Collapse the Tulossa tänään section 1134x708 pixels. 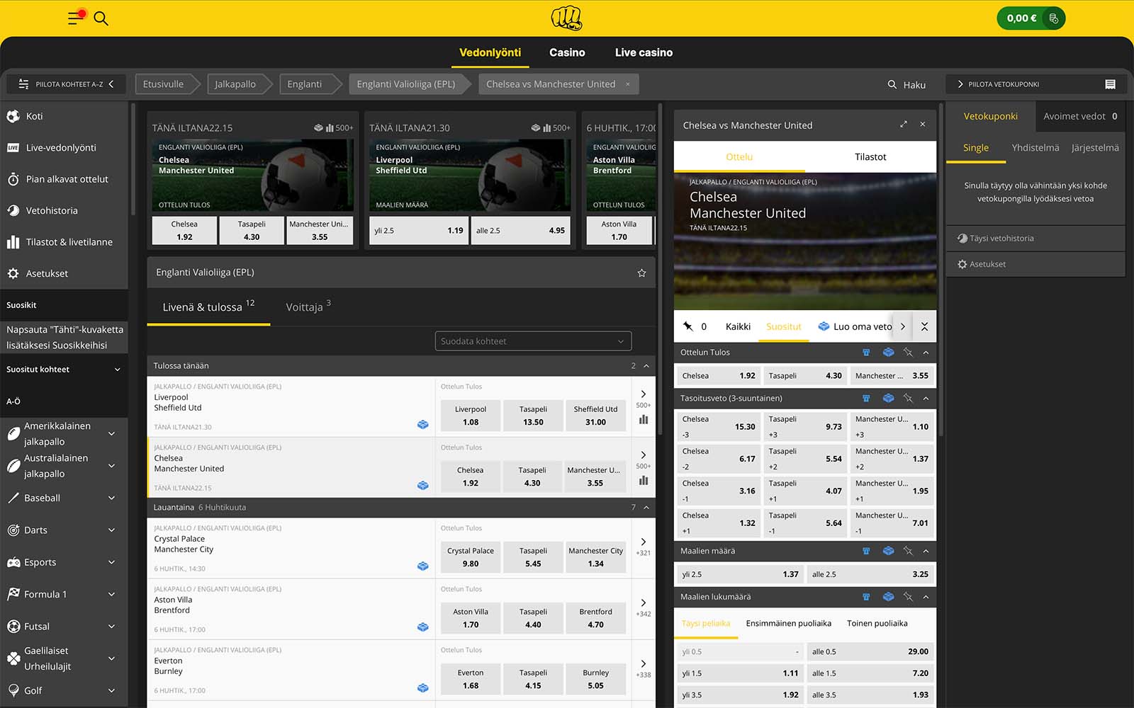click(x=646, y=366)
